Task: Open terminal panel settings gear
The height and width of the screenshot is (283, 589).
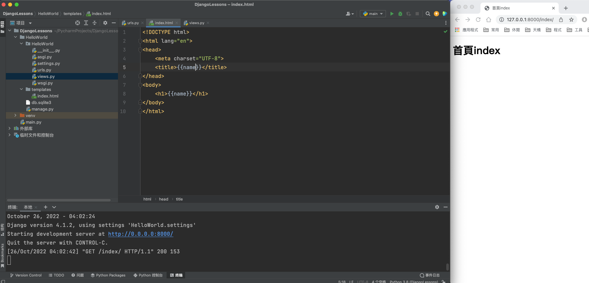Action: (437, 207)
